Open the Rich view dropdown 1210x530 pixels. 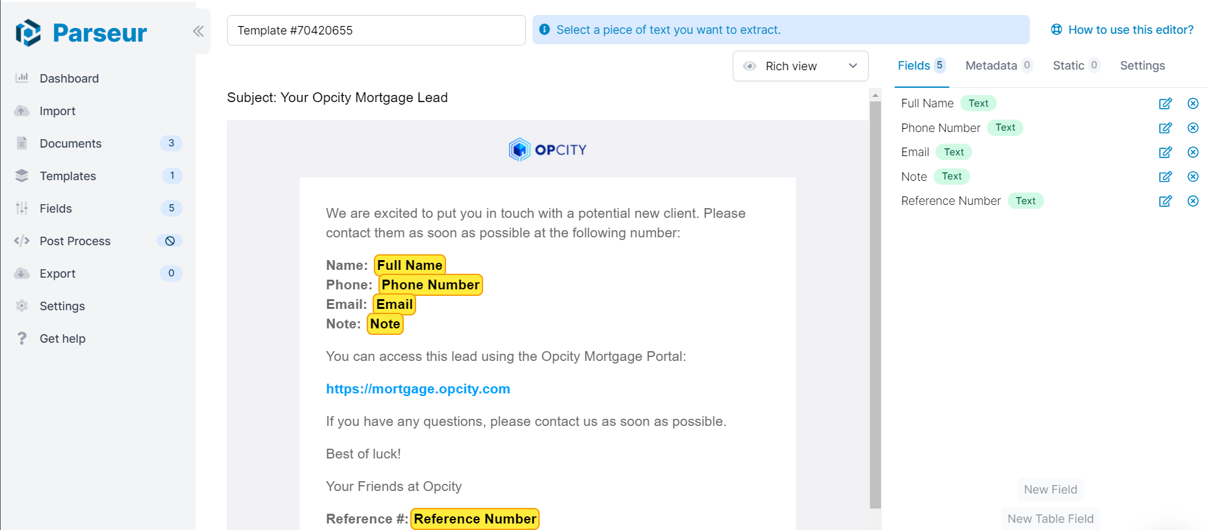tap(800, 66)
